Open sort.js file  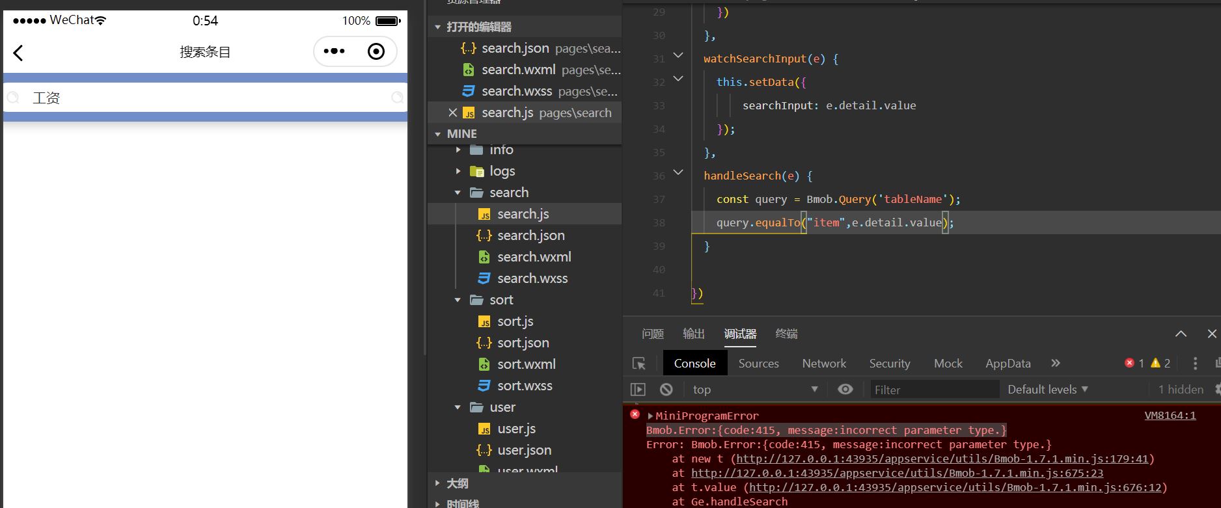coord(515,321)
